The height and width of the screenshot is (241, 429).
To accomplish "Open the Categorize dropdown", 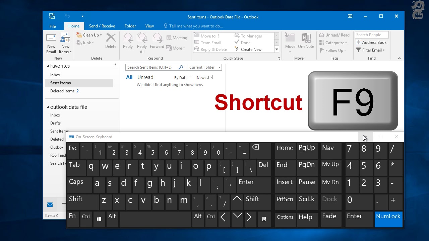I will (333, 43).
